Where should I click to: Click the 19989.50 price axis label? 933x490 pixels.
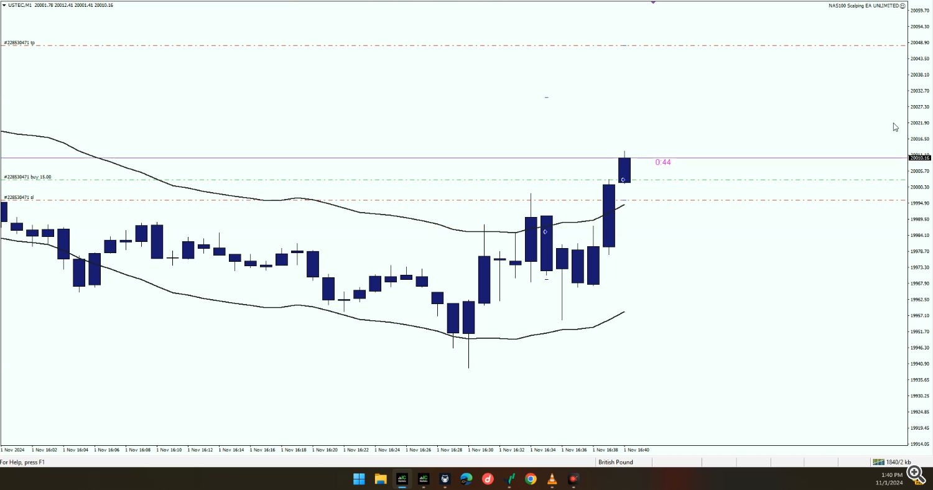coord(919,220)
